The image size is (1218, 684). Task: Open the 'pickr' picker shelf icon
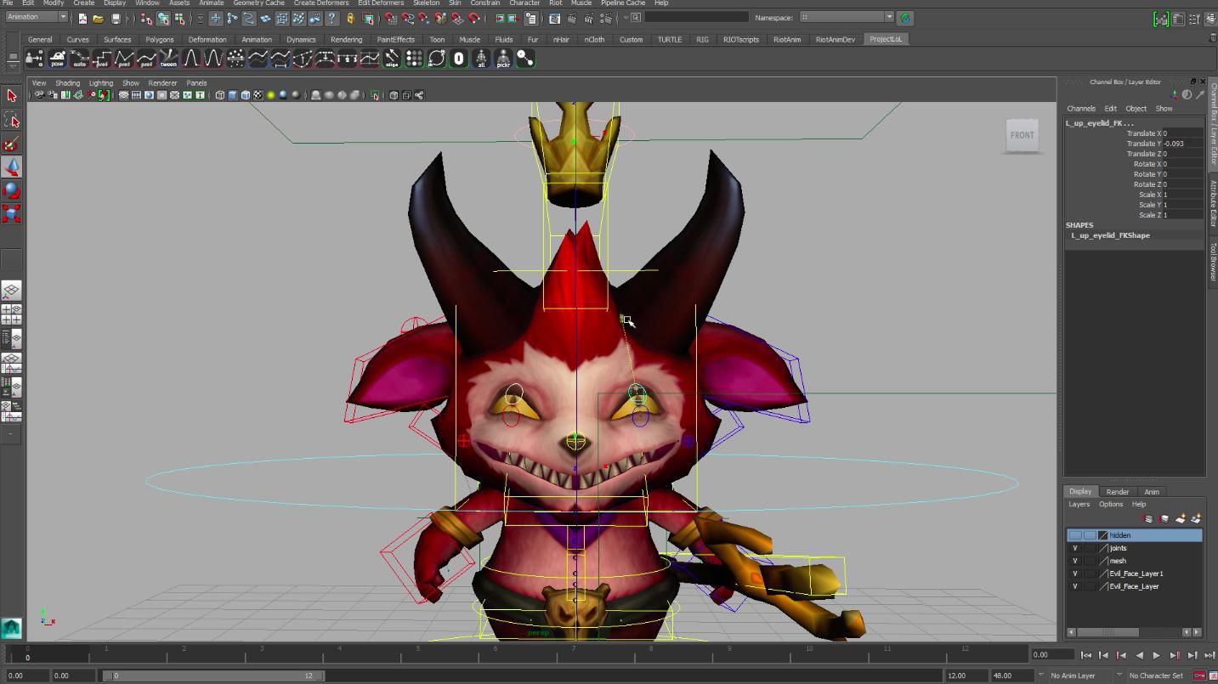tap(503, 59)
